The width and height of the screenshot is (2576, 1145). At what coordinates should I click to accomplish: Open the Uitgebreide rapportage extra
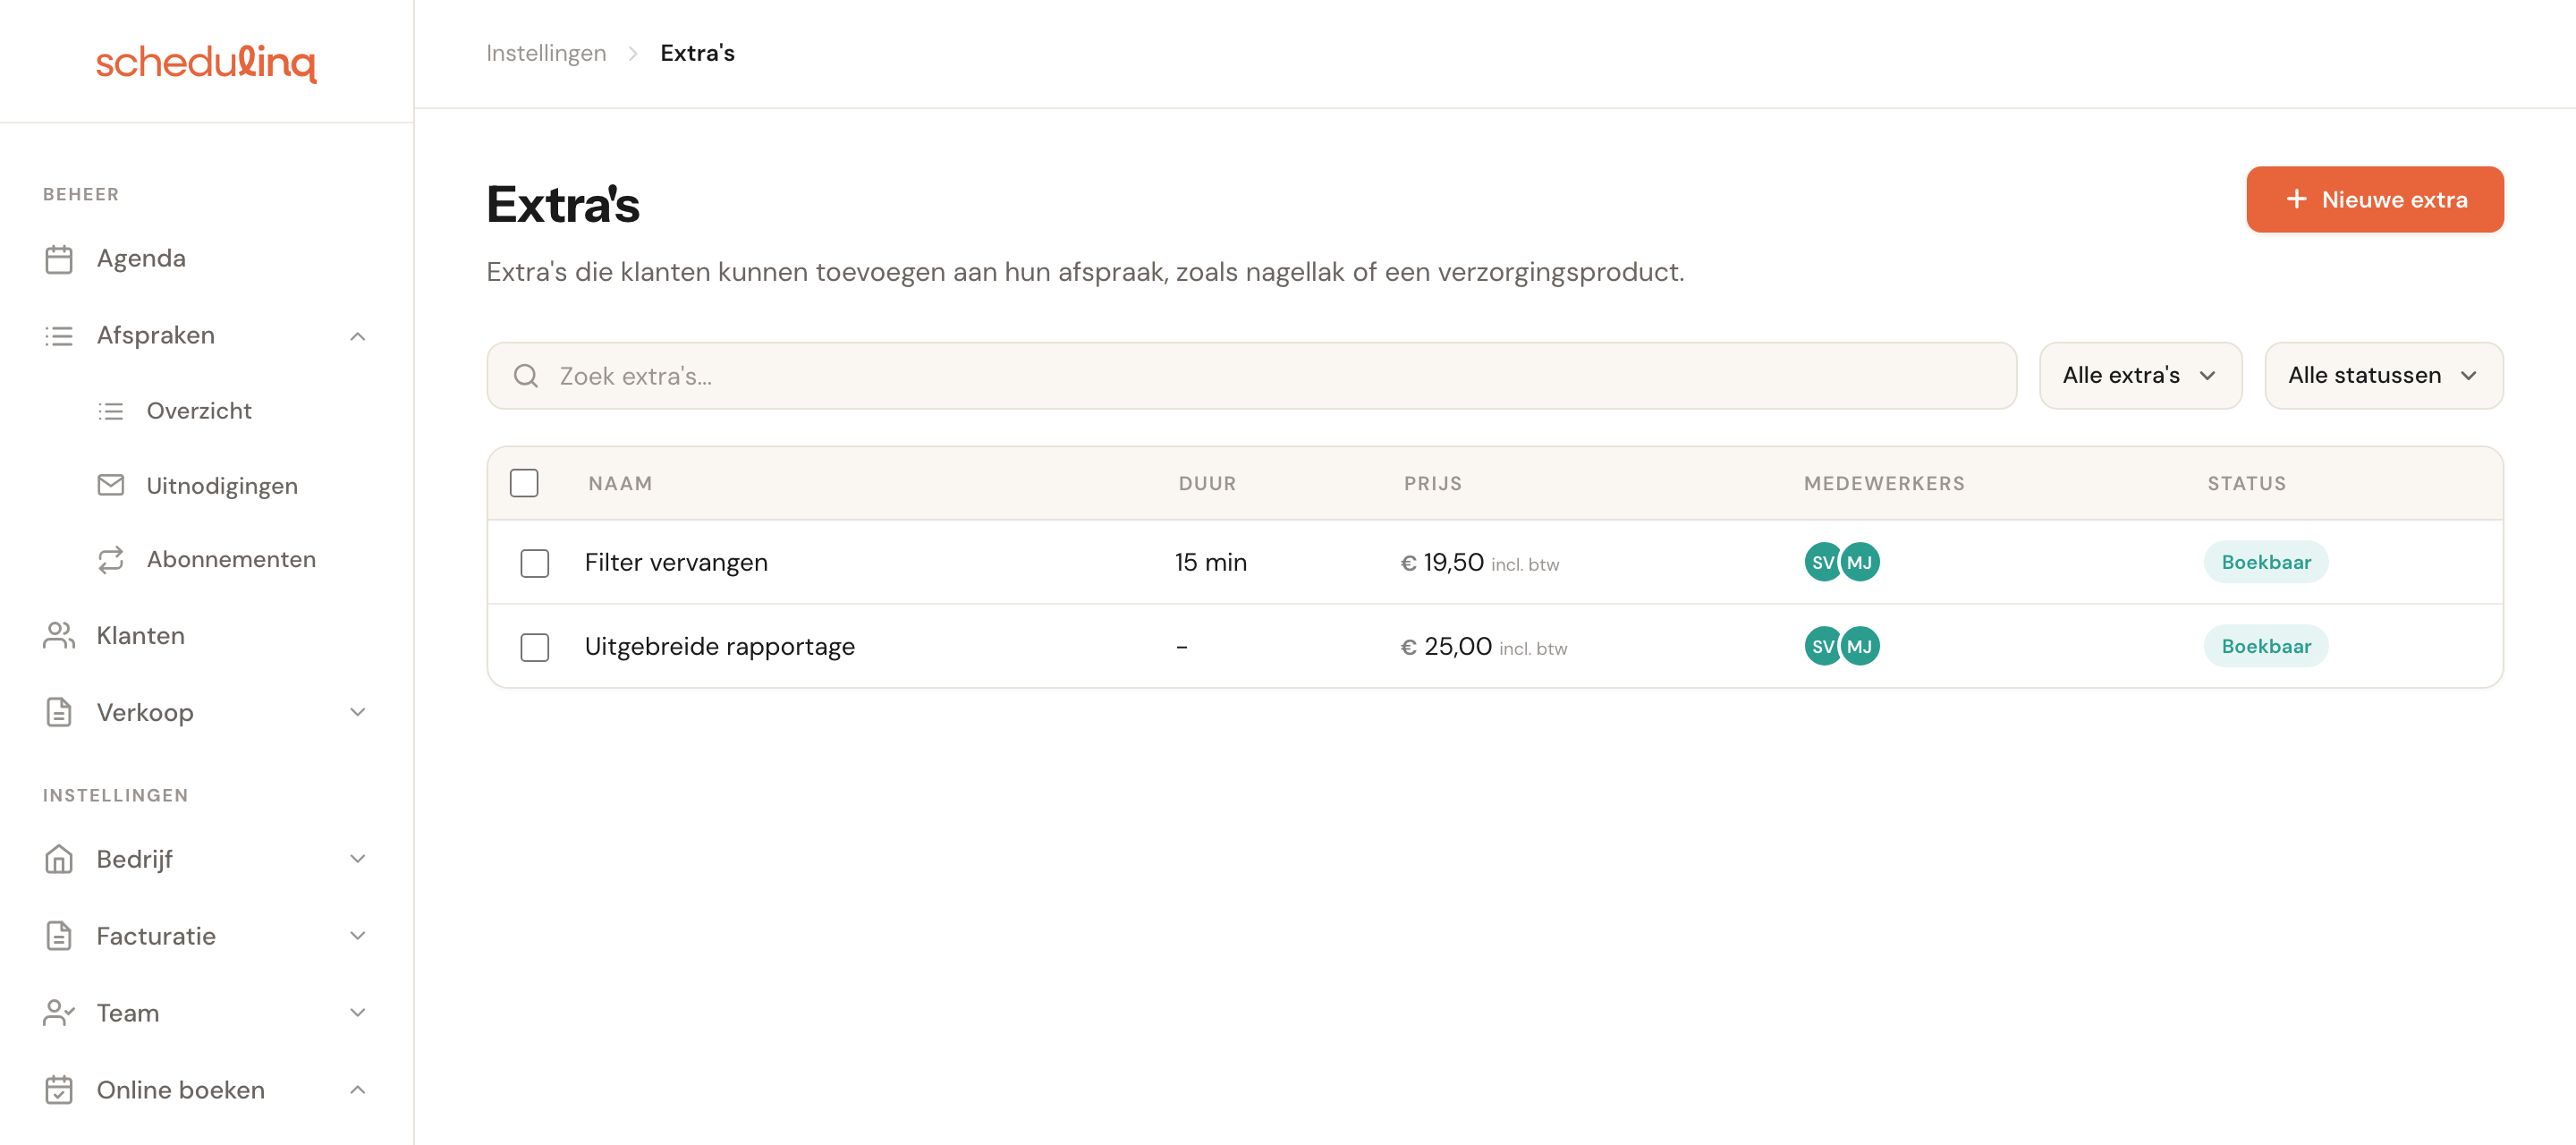[x=720, y=646]
